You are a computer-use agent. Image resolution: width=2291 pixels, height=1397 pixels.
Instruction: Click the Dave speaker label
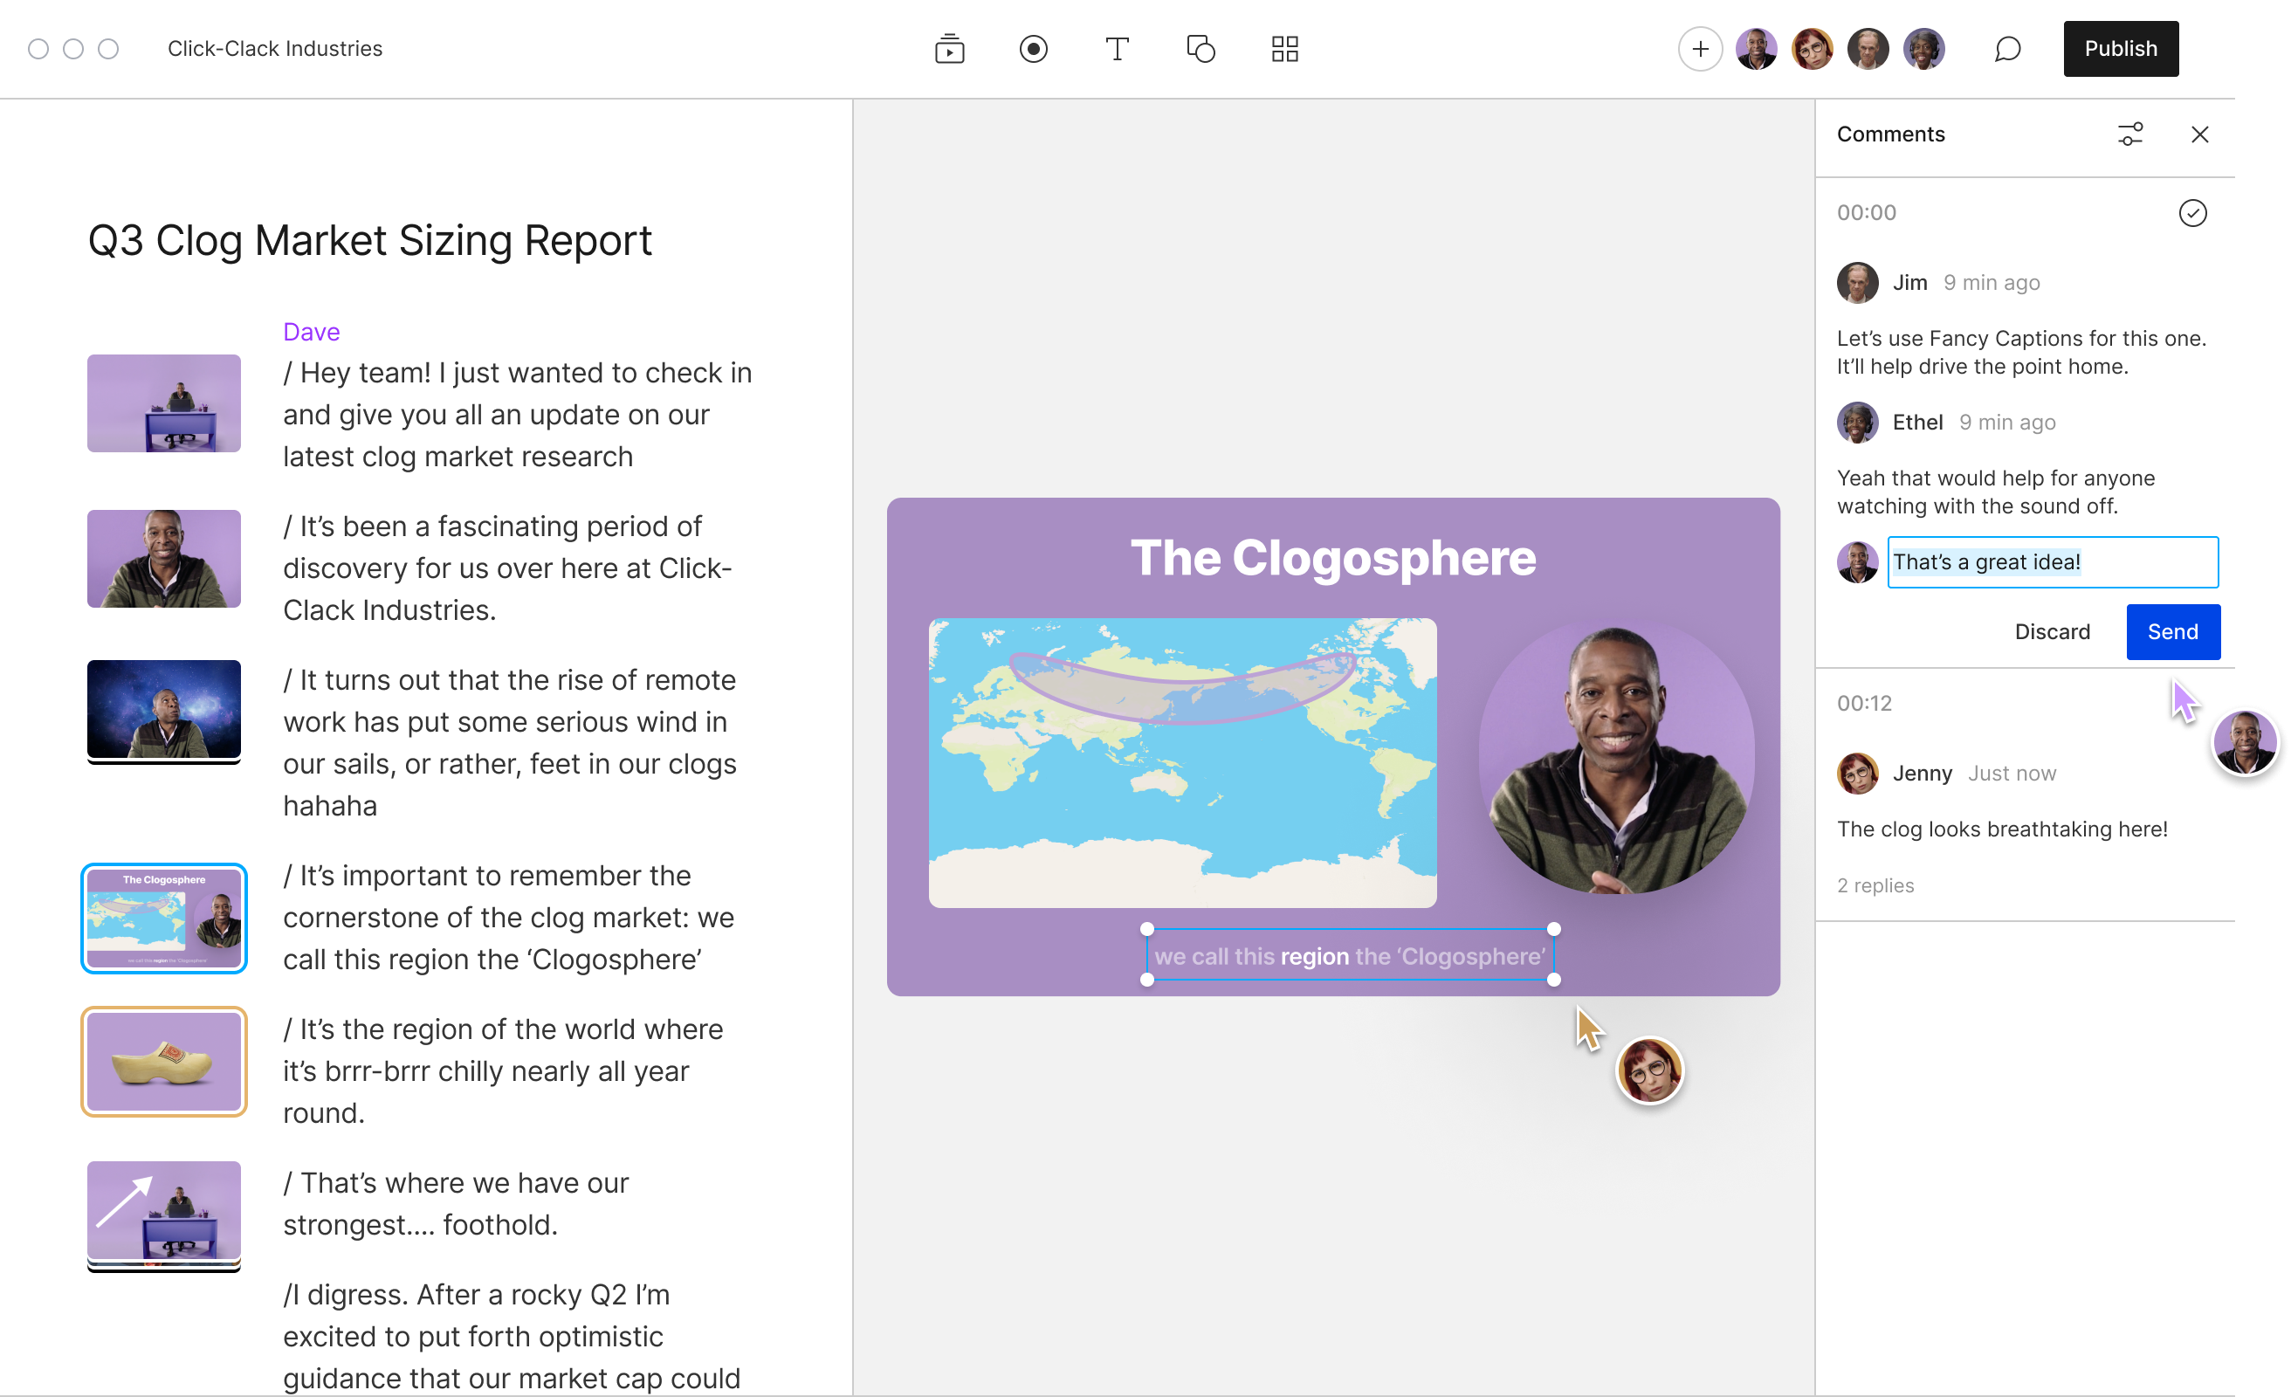tap(311, 332)
